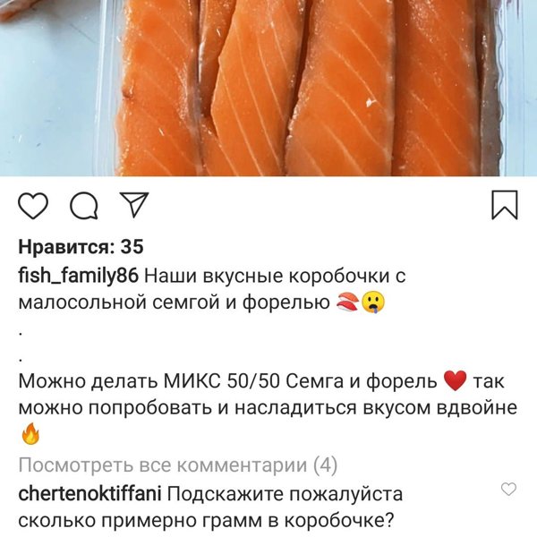
Task: Tap the salmon photo to view it
Action: tap(268, 88)
